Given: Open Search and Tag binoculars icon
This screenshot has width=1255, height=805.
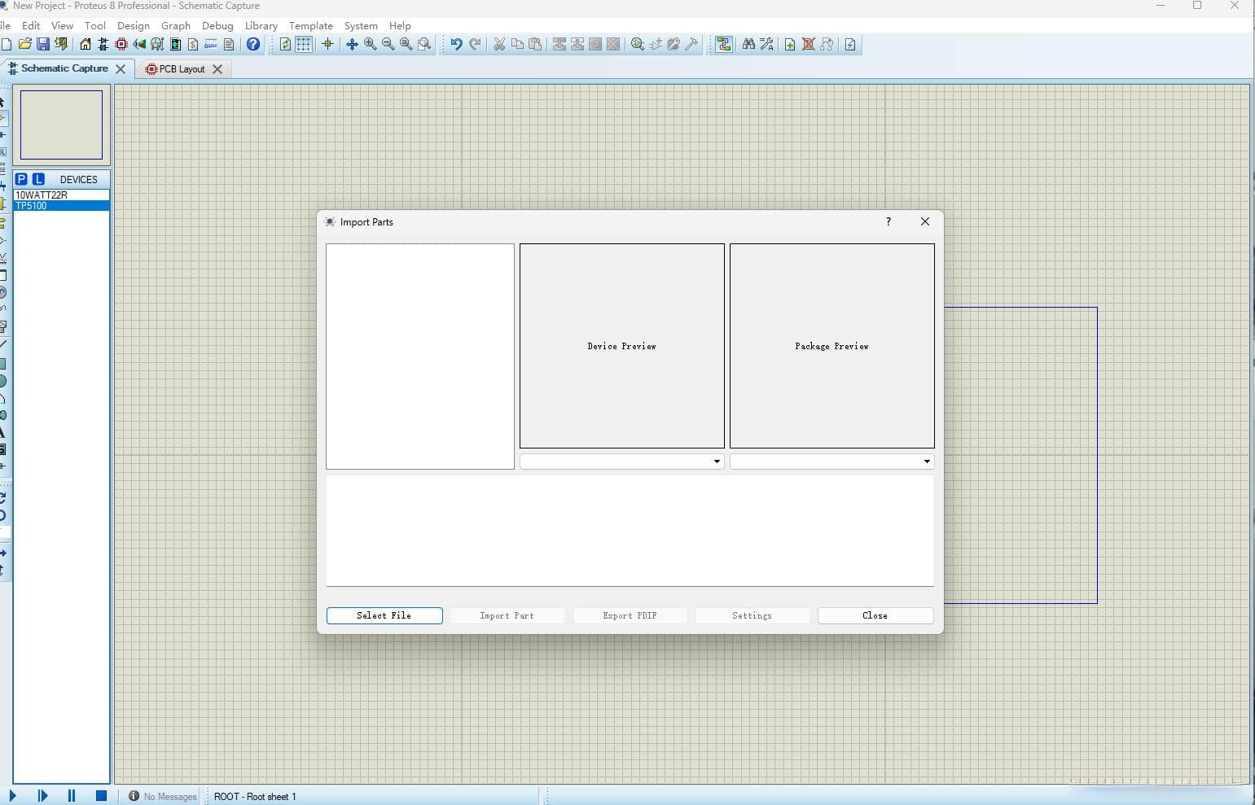Looking at the screenshot, I should (748, 45).
